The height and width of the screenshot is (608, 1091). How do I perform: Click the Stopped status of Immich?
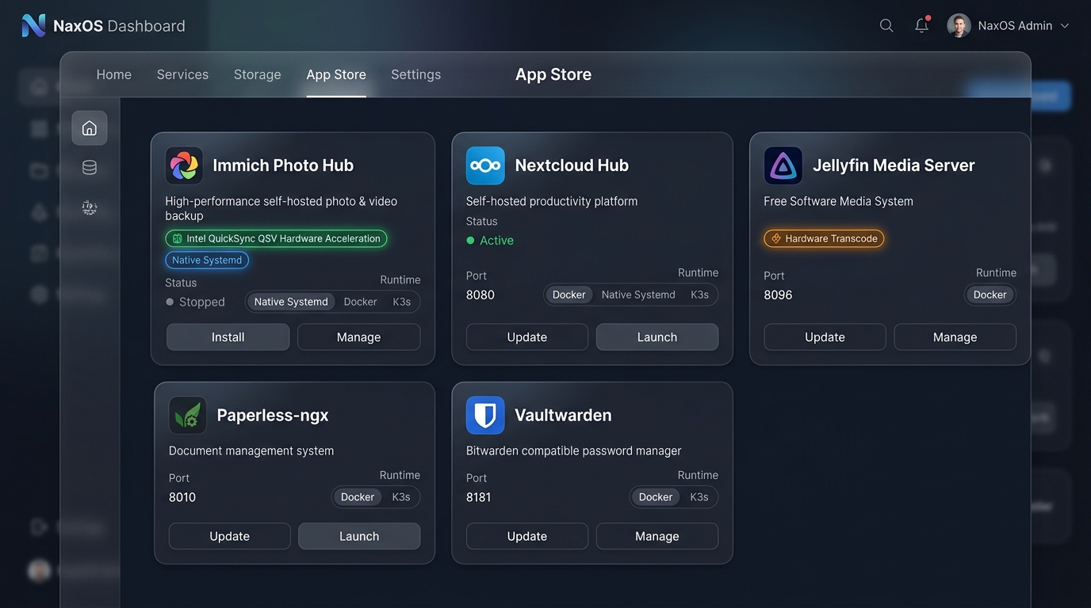[x=195, y=302]
